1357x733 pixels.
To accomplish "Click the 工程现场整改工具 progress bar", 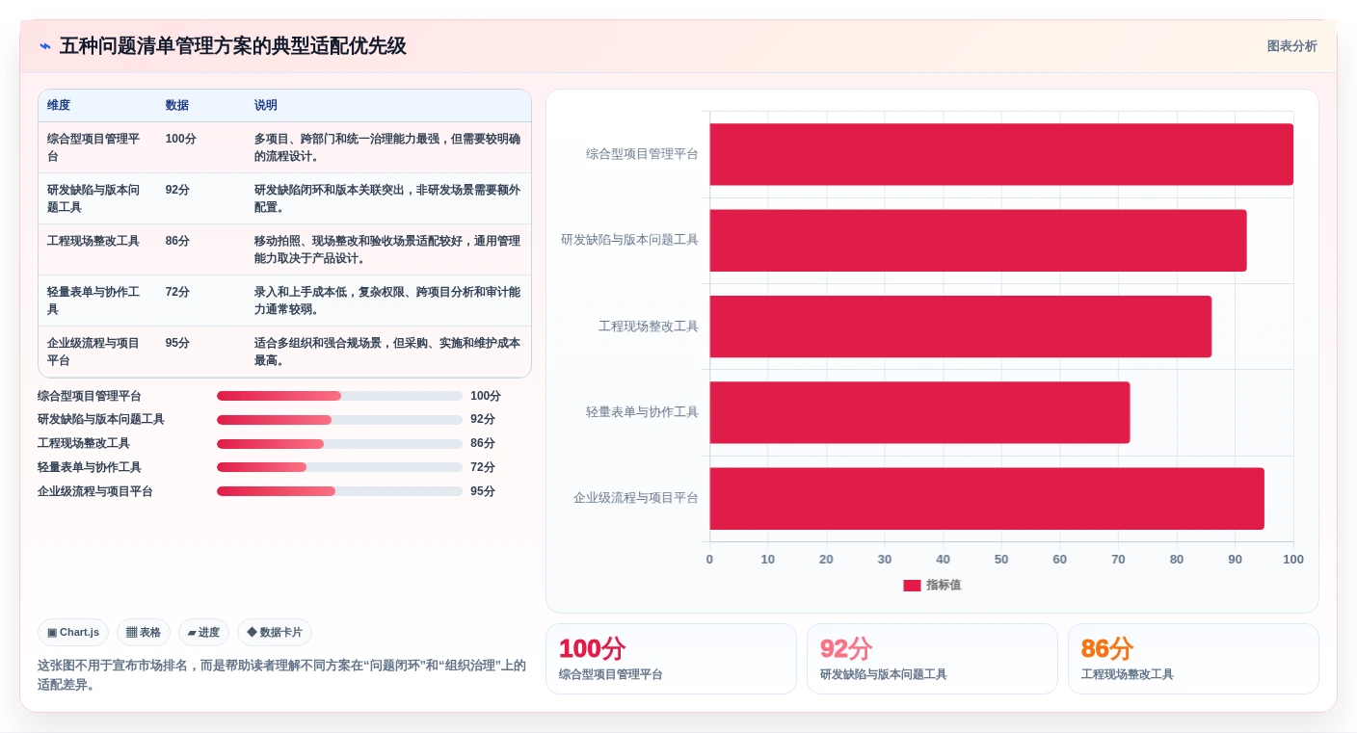I will (339, 444).
